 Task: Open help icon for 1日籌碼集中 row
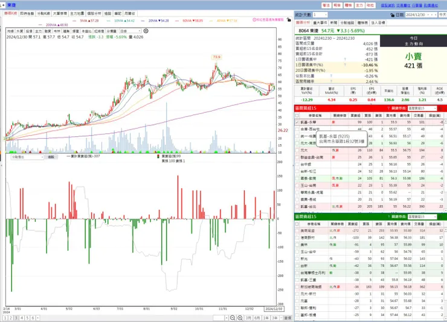click(x=345, y=60)
